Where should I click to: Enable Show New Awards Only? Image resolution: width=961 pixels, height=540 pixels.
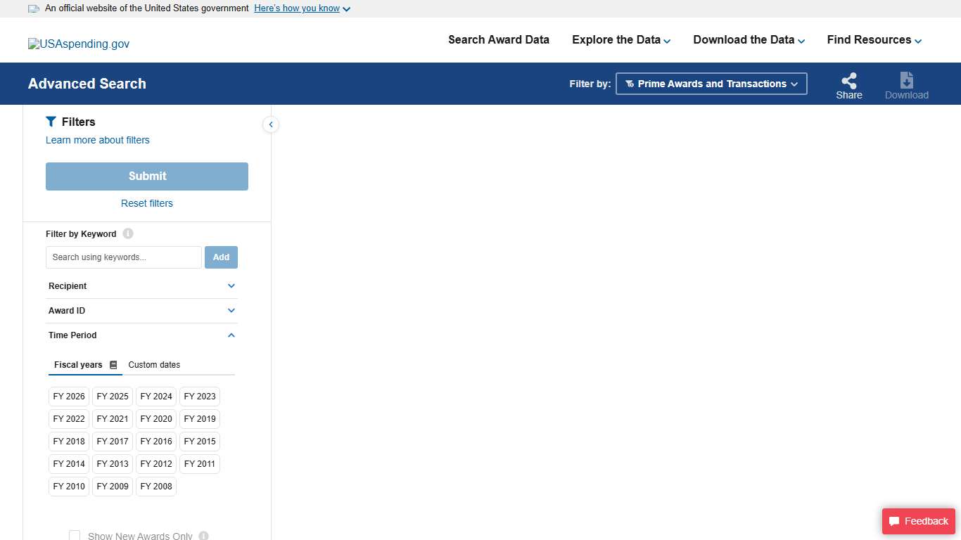click(75, 535)
